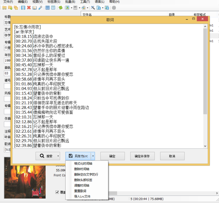Select 格式化时间轴 menu entry
The height and width of the screenshot is (203, 219).
83,164
